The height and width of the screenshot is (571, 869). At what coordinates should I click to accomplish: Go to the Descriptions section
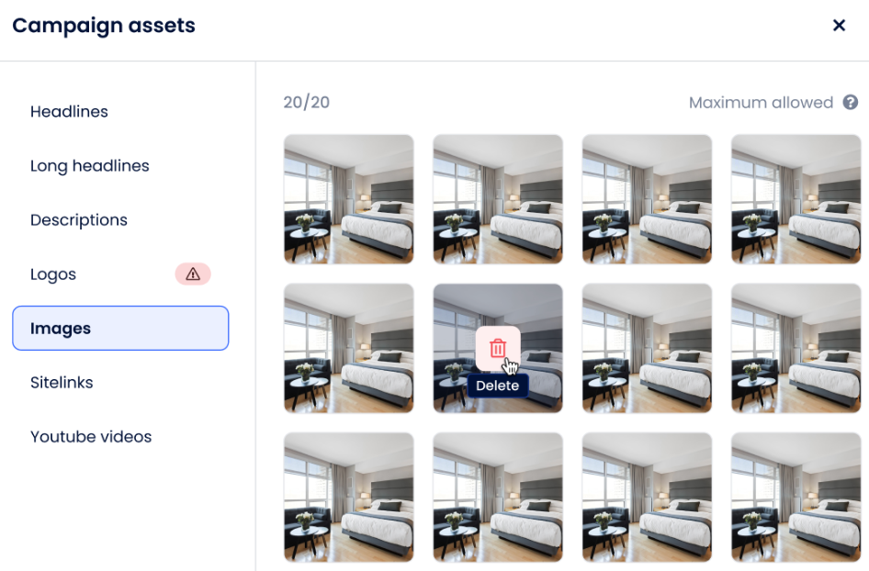[79, 220]
